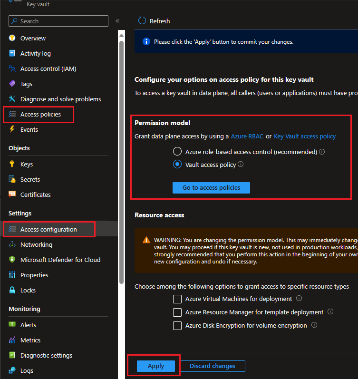This screenshot has height=379, width=358.
Task: Click the green Alerts icon
Action: [12, 325]
